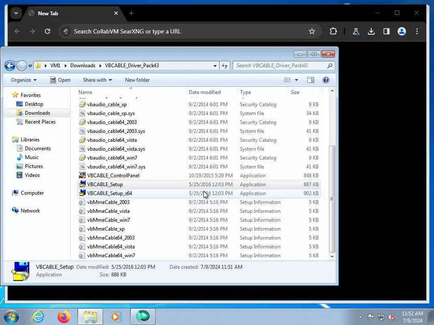The height and width of the screenshot is (325, 434).
Task: Select vbMmeCable64_vista file
Action: (x=199, y=247)
